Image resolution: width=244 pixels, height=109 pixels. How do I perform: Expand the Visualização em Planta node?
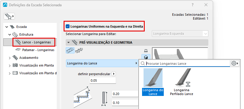point(10,66)
